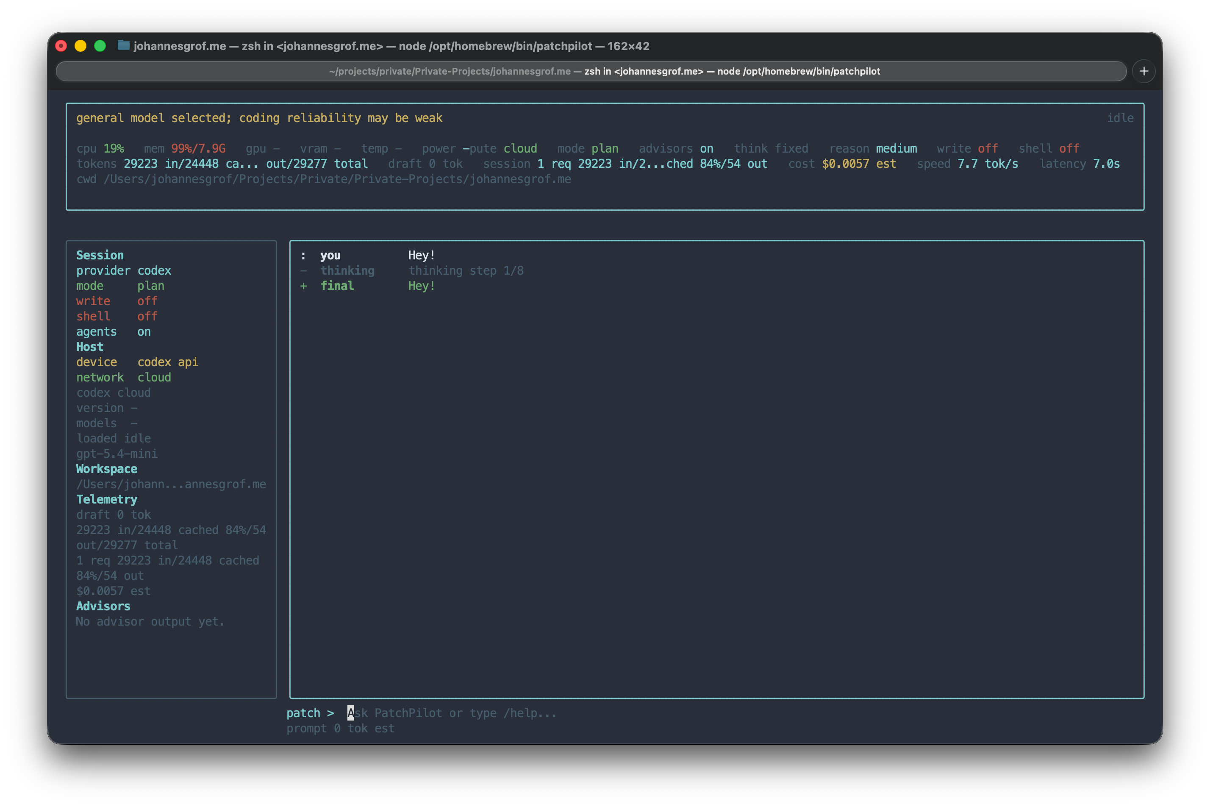Click 'prompt 0 tok est' counter
This screenshot has height=807, width=1210.
point(341,728)
